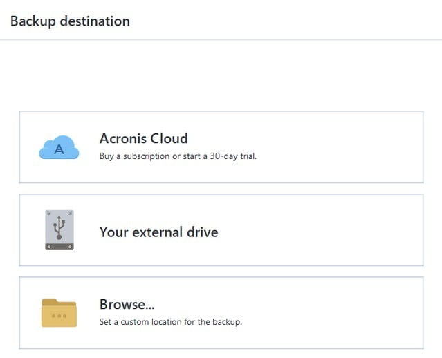Click 'Set a custom location for the backup'
Image resolution: width=442 pixels, height=358 pixels.
tap(171, 321)
